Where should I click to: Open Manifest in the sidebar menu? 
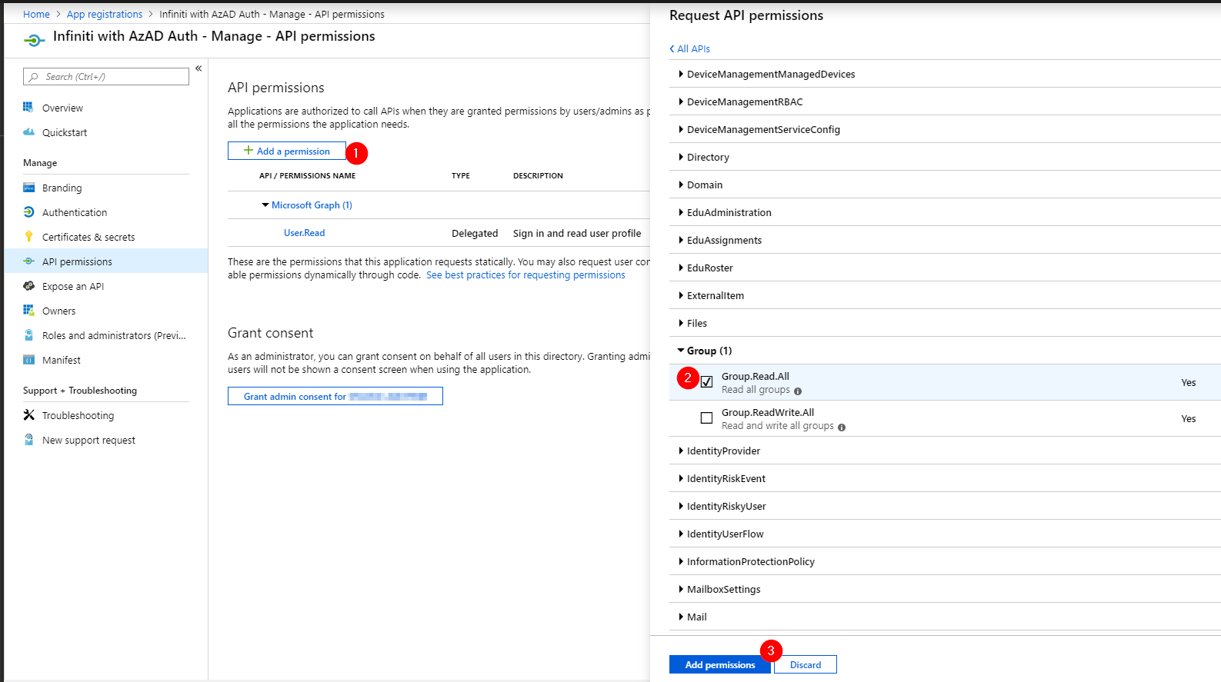pyautogui.click(x=62, y=361)
